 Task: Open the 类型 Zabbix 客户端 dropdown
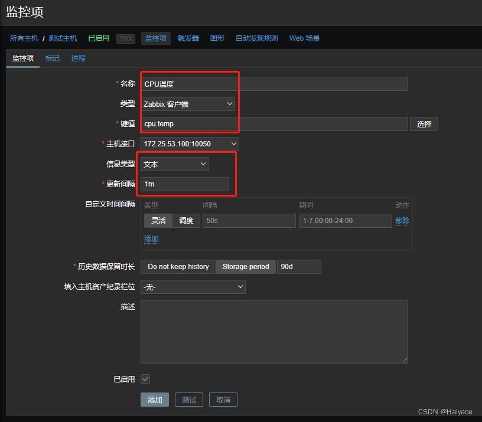(188, 104)
